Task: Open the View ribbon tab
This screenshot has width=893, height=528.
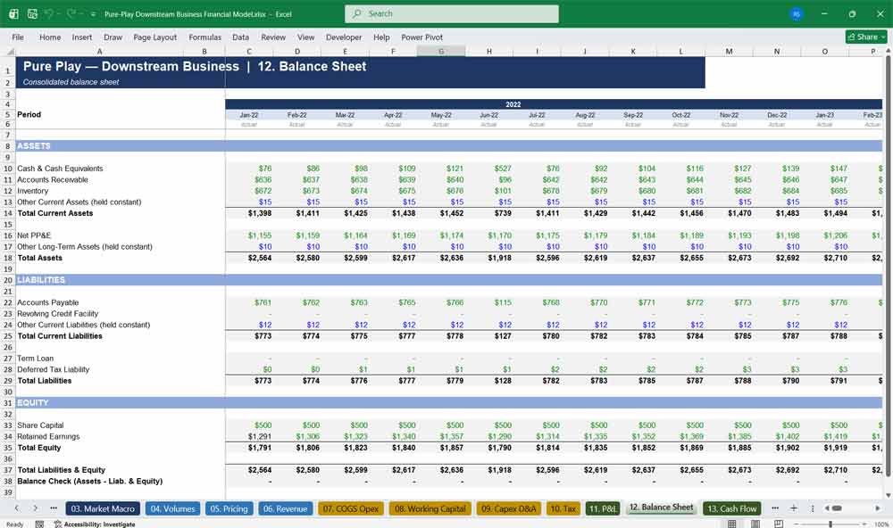Action: click(305, 37)
